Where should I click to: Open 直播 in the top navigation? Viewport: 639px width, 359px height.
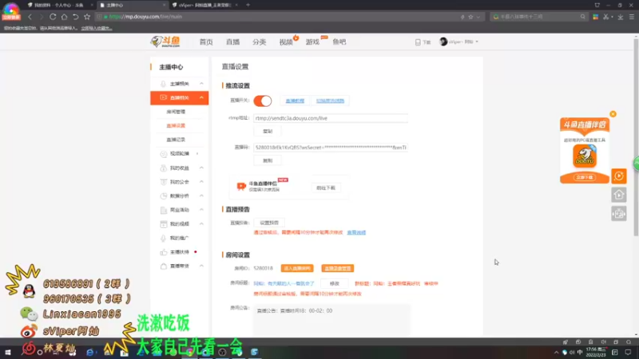pos(232,42)
